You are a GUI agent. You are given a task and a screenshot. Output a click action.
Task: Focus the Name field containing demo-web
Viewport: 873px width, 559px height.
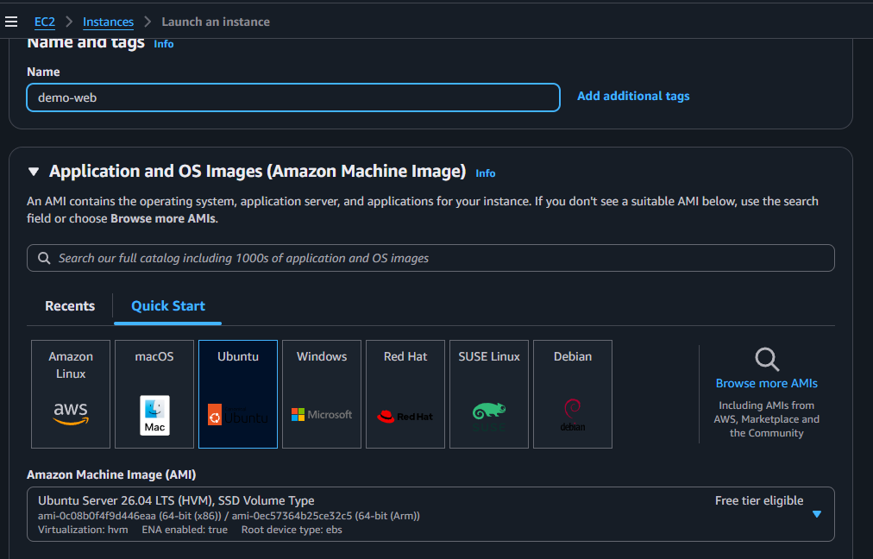coord(292,97)
